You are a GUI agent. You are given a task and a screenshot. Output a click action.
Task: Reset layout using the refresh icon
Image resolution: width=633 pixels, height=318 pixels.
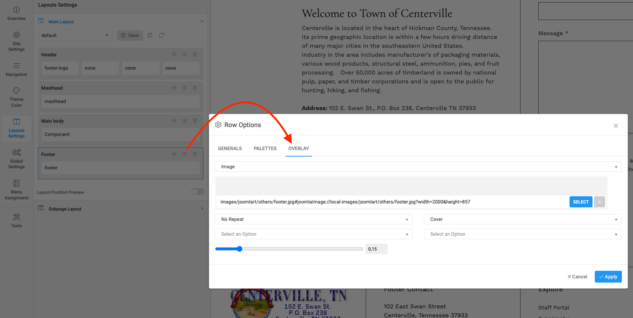point(162,35)
